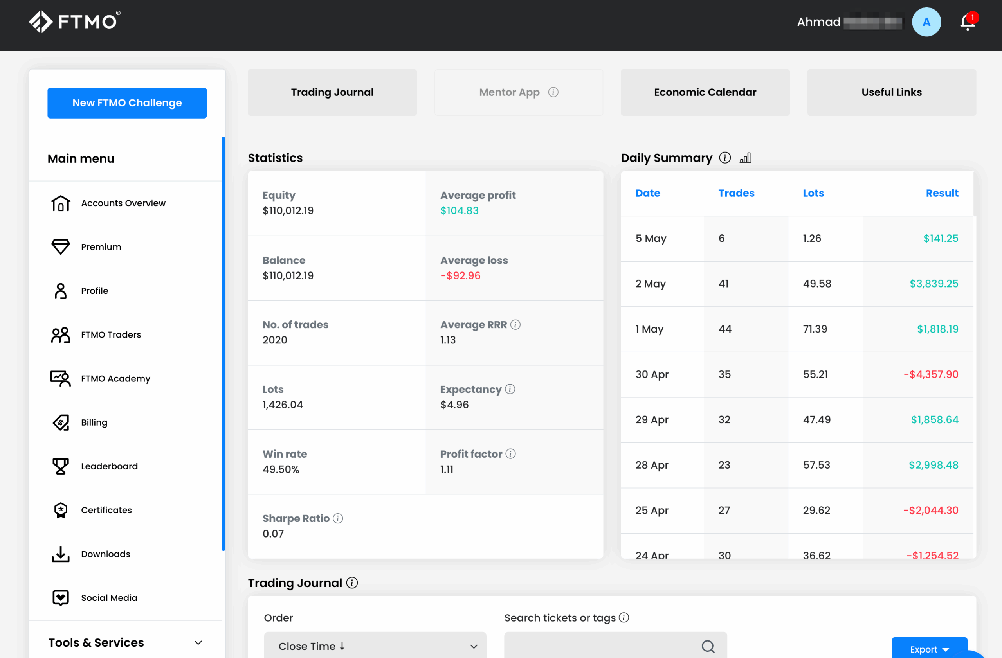This screenshot has width=1002, height=658.
Task: Click the Lots value 1,426.04
Action: [x=283, y=405]
